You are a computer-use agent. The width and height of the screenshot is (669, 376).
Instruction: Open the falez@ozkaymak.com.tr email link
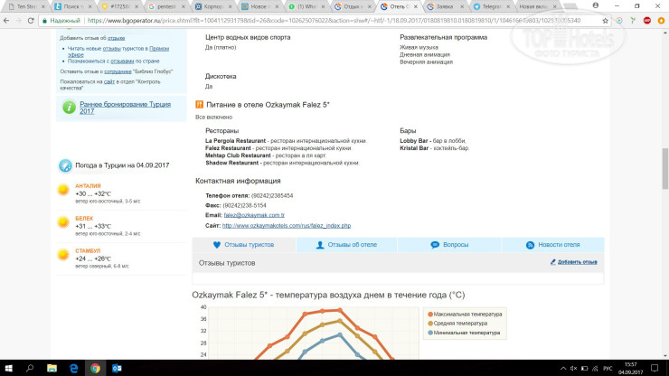click(x=254, y=215)
